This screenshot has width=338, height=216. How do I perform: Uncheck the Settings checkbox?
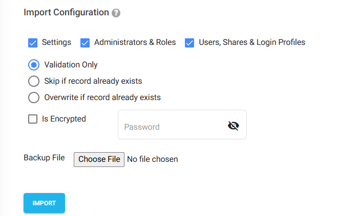pos(33,43)
